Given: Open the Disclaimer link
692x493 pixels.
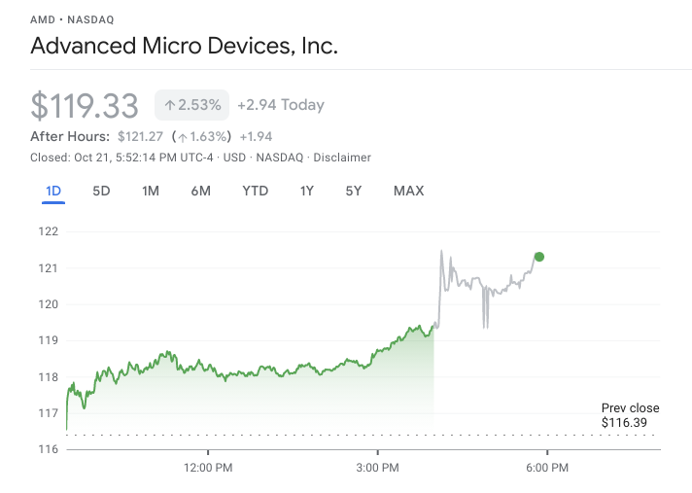Looking at the screenshot, I should pyautogui.click(x=342, y=158).
